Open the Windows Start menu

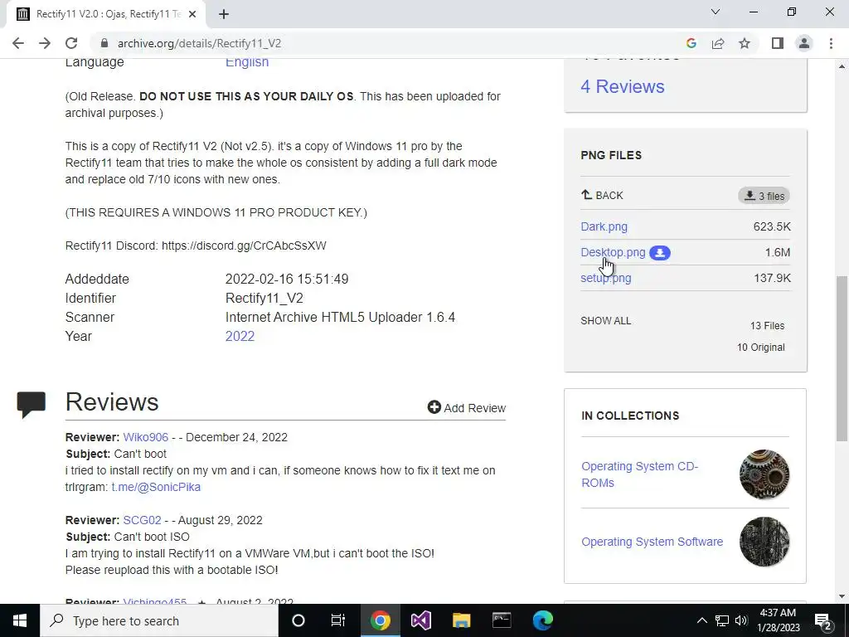(20, 620)
